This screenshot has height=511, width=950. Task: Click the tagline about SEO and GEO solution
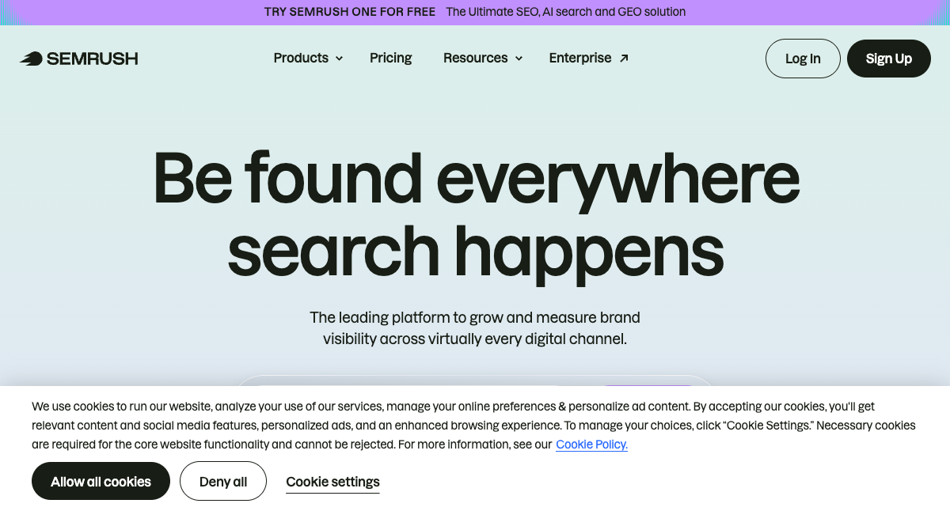click(x=565, y=12)
